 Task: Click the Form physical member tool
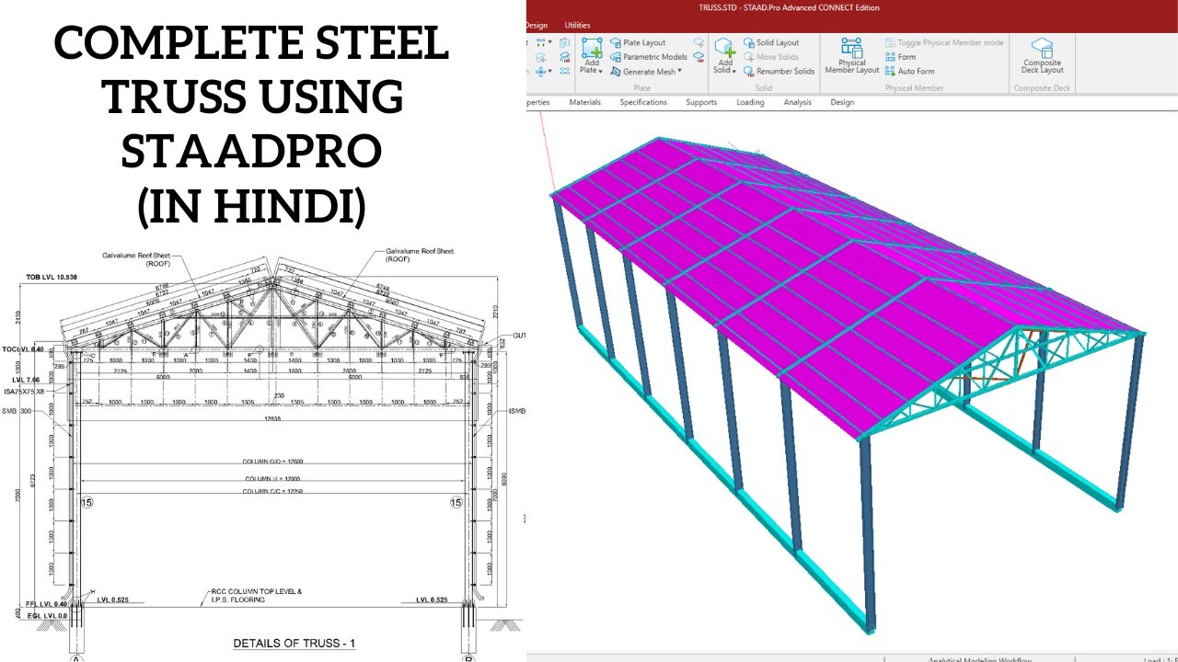pyautogui.click(x=900, y=57)
